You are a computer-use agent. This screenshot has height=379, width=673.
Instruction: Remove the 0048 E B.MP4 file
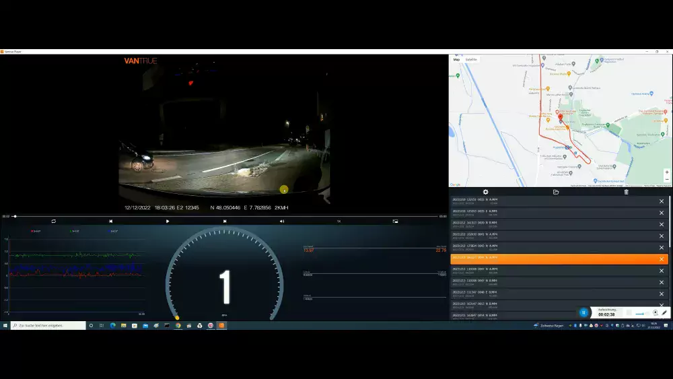coord(662,294)
